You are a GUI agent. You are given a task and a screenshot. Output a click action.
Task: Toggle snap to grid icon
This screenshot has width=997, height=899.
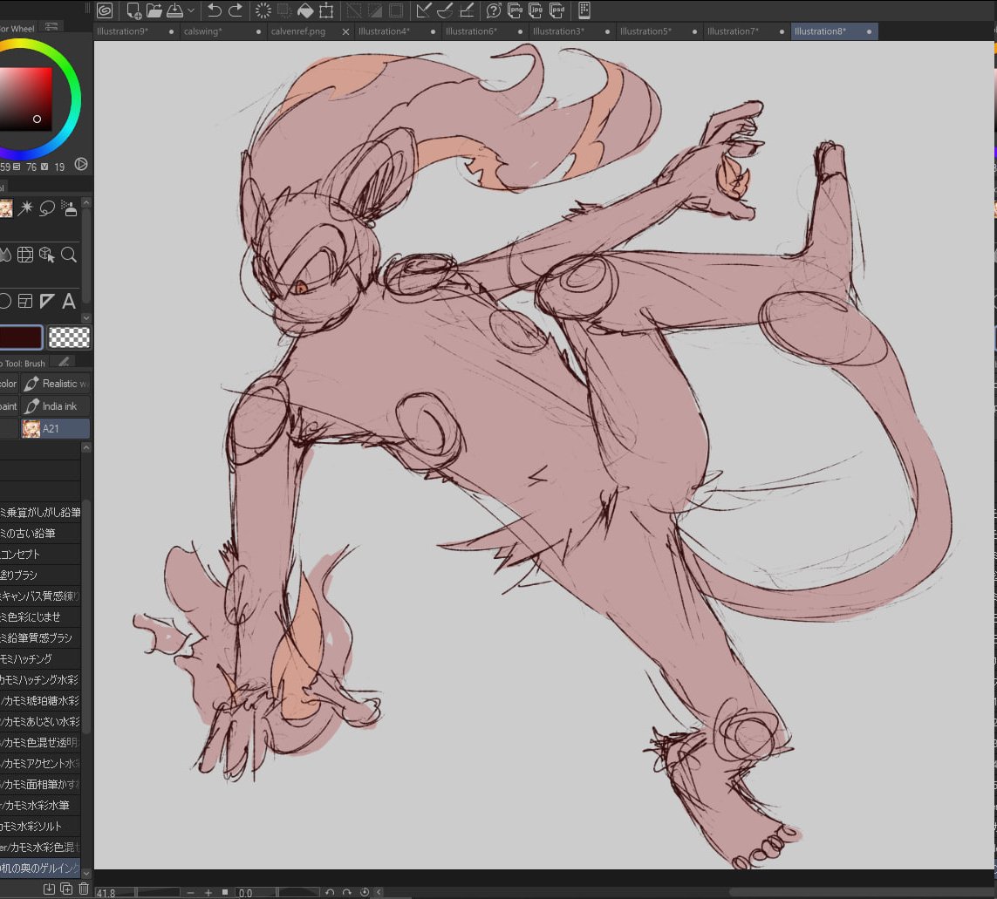[466, 10]
